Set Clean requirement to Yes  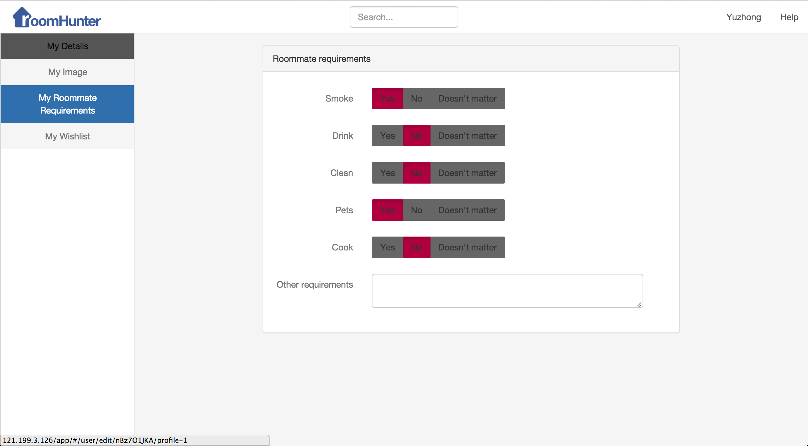(x=387, y=173)
